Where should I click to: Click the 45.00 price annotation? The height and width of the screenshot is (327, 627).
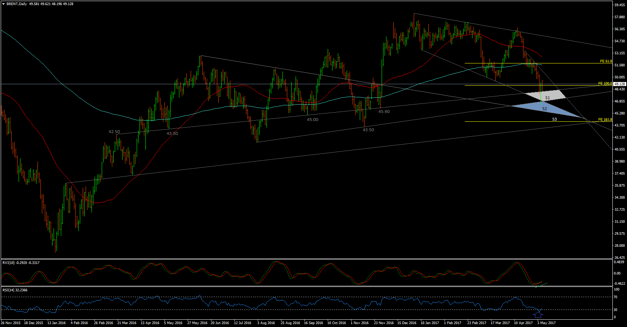pyautogui.click(x=312, y=120)
